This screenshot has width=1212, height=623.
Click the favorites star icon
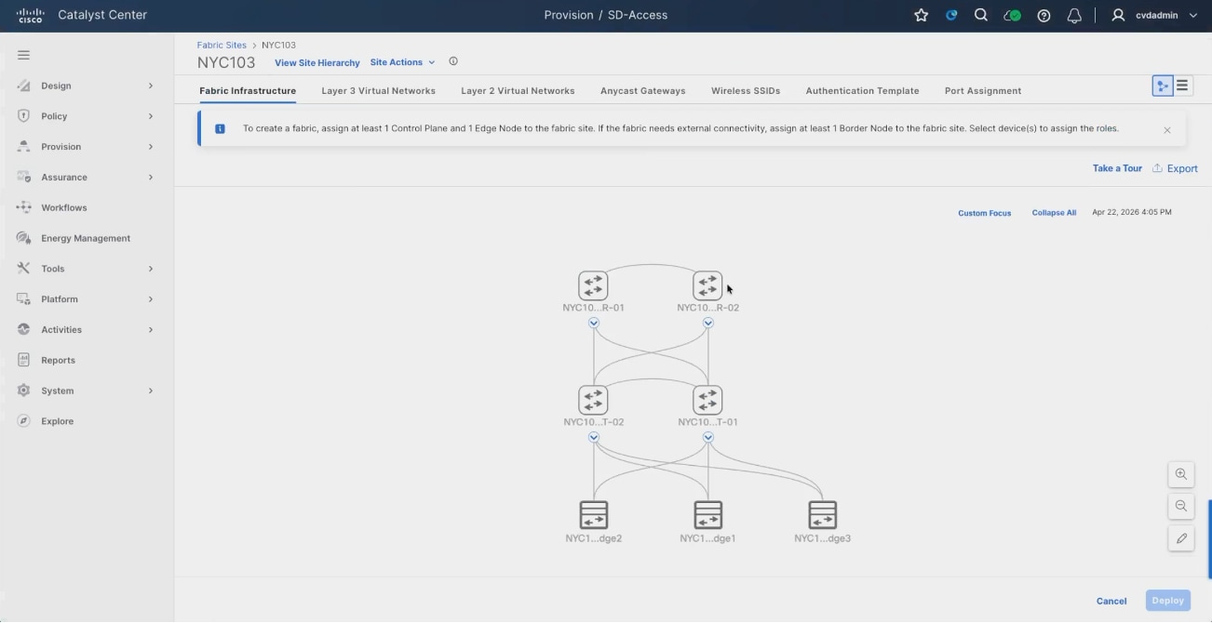coord(921,15)
